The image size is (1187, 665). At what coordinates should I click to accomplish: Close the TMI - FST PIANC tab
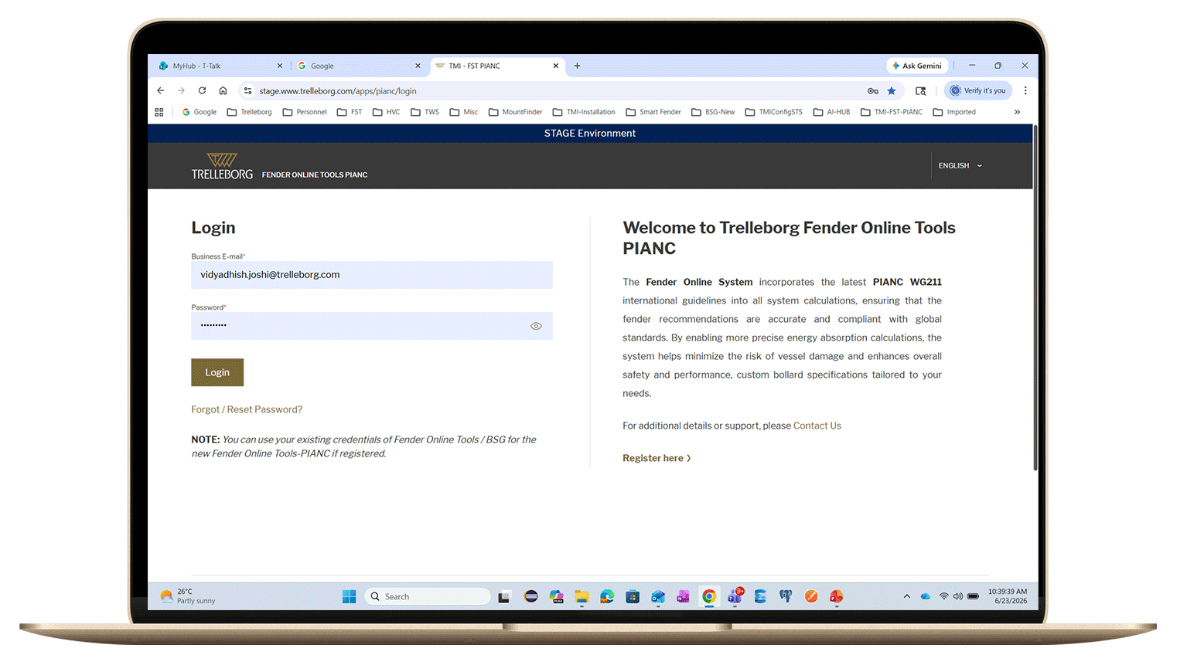555,66
